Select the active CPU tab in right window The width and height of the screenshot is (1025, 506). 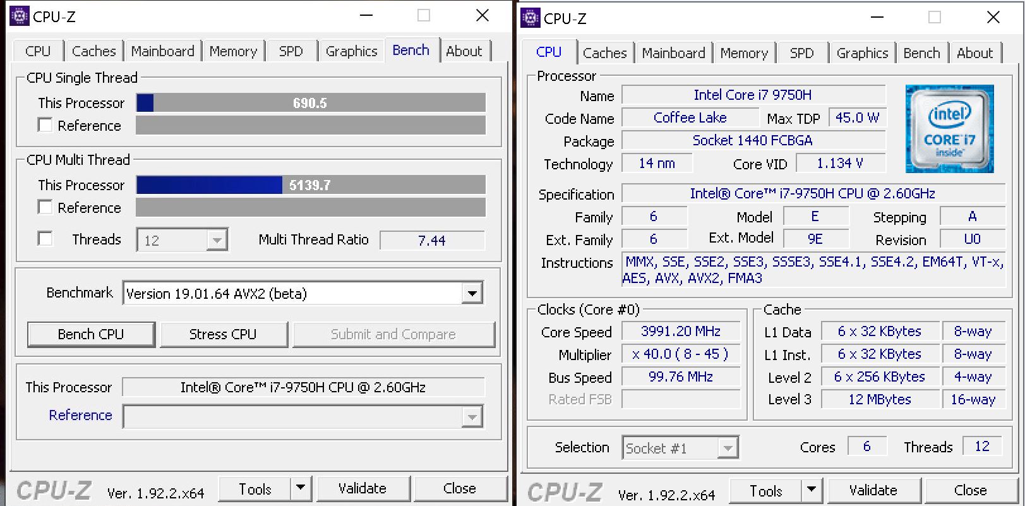[549, 52]
